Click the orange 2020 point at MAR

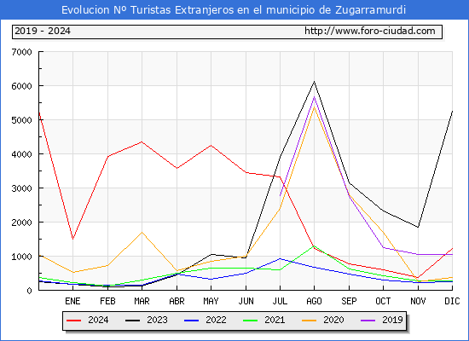coord(142,232)
